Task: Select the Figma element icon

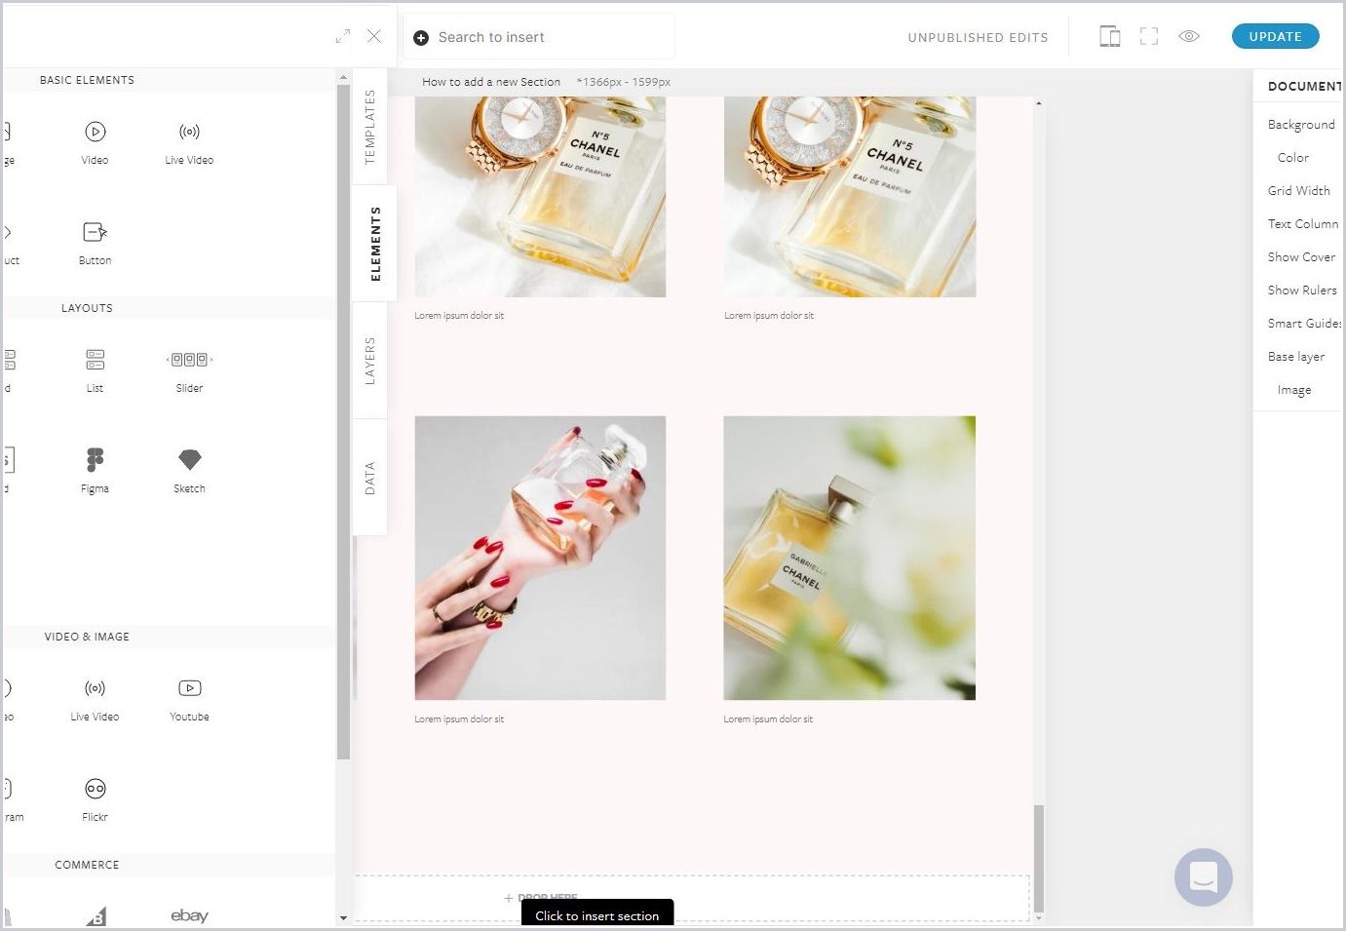Action: 95,459
